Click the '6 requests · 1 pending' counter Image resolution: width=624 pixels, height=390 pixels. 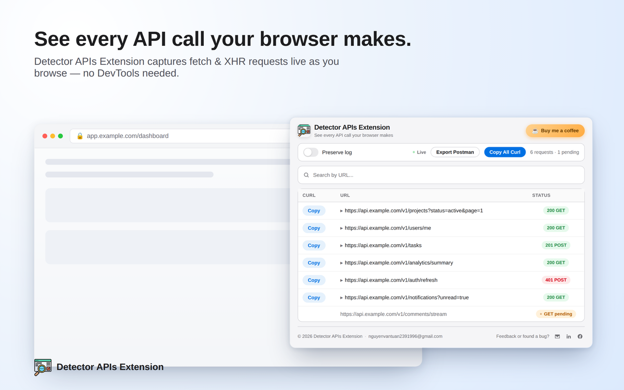(555, 152)
